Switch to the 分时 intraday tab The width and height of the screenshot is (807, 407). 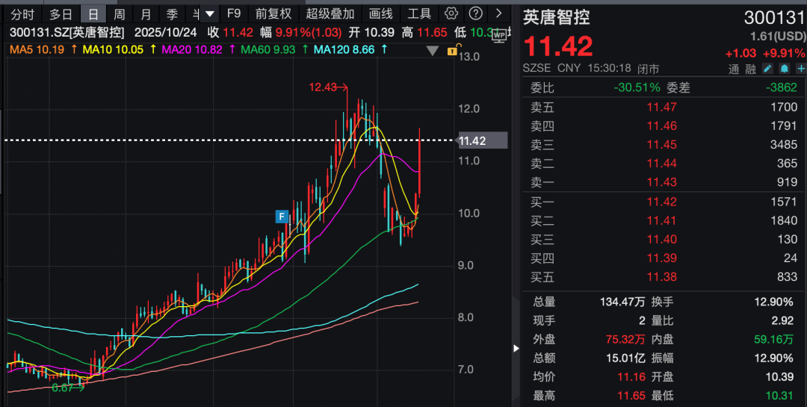pyautogui.click(x=22, y=13)
